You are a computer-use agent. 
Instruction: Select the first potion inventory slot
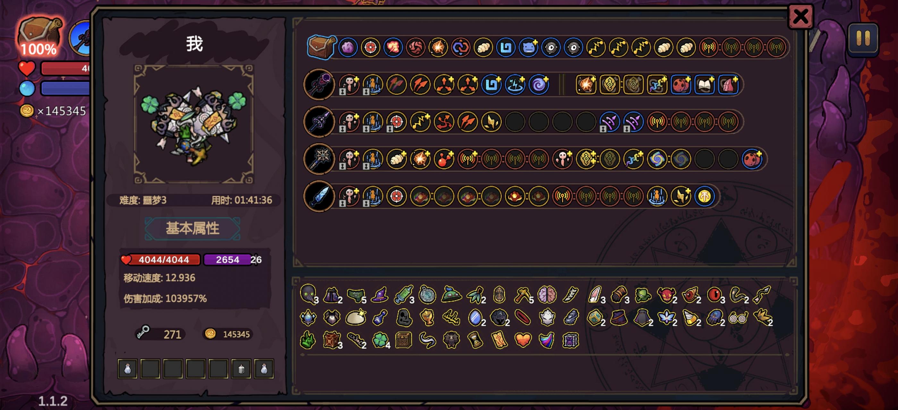point(127,369)
